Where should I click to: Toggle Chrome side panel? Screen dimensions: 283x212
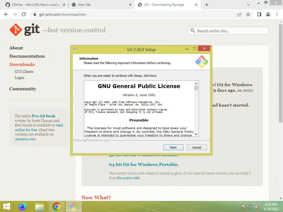(259, 14)
